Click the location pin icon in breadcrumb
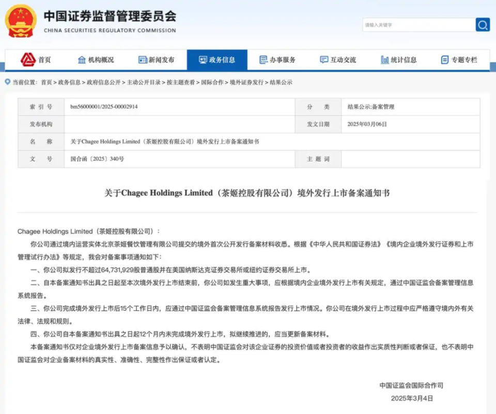The image size is (496, 414). click(x=8, y=82)
